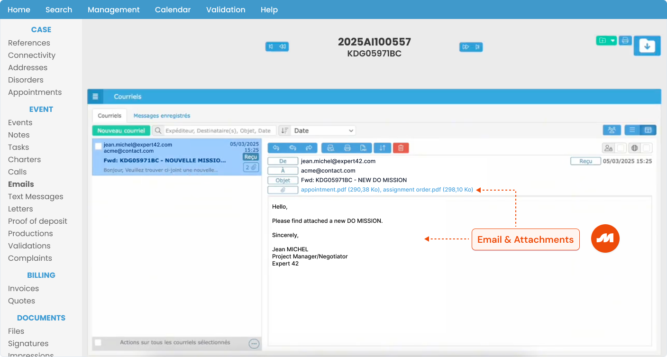667x357 pixels.
Task: Open Quotes in the sidebar
Action: coord(21,301)
